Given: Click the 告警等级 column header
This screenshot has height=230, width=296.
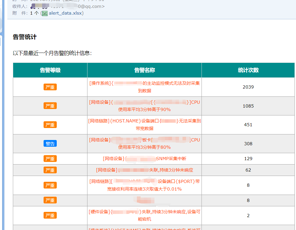Looking at the screenshot, I should click(x=50, y=70).
